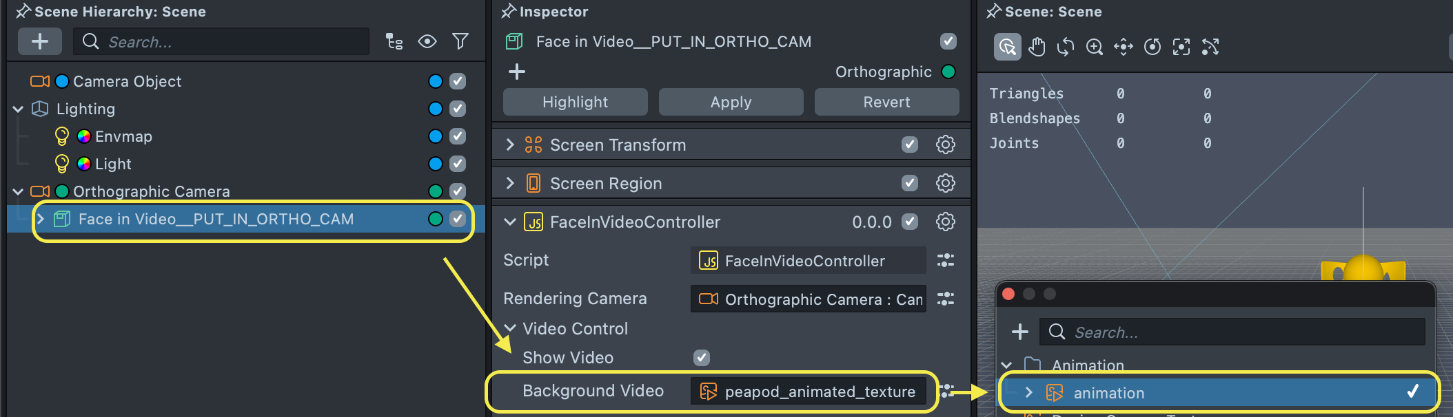Collapse the Lighting tree group

coord(19,109)
